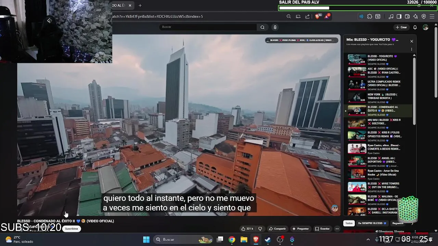This screenshot has width=438, height=246.
Task: Open Steam from the taskbar
Action: click(x=268, y=240)
